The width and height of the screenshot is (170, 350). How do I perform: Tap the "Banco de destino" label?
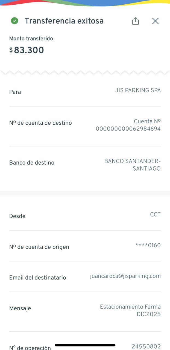click(x=32, y=163)
